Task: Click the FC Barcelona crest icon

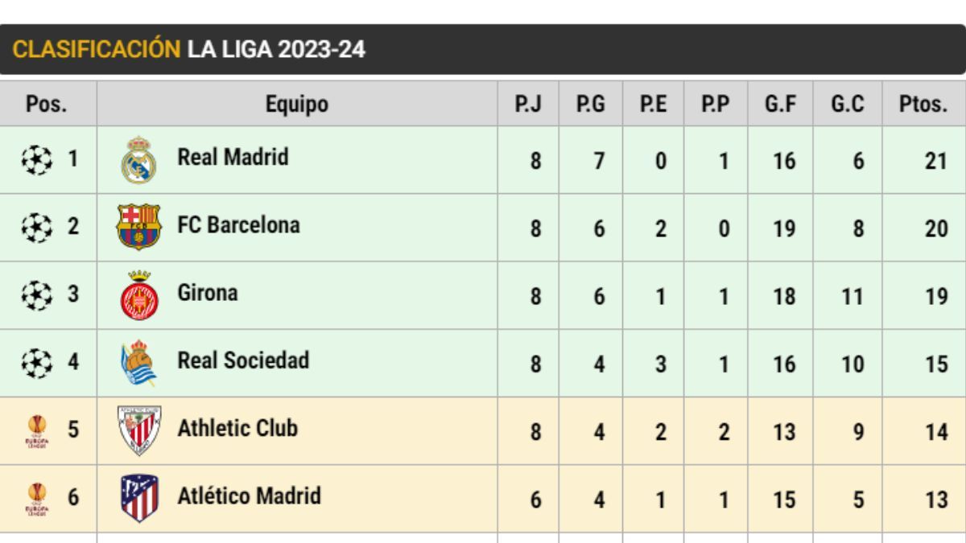Action: click(138, 227)
